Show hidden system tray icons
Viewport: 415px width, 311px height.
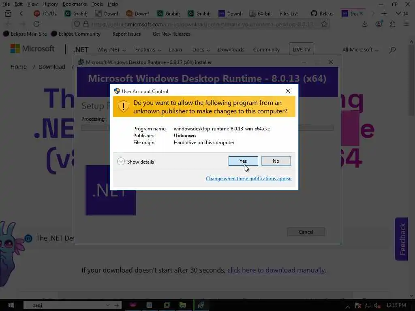pos(347,306)
